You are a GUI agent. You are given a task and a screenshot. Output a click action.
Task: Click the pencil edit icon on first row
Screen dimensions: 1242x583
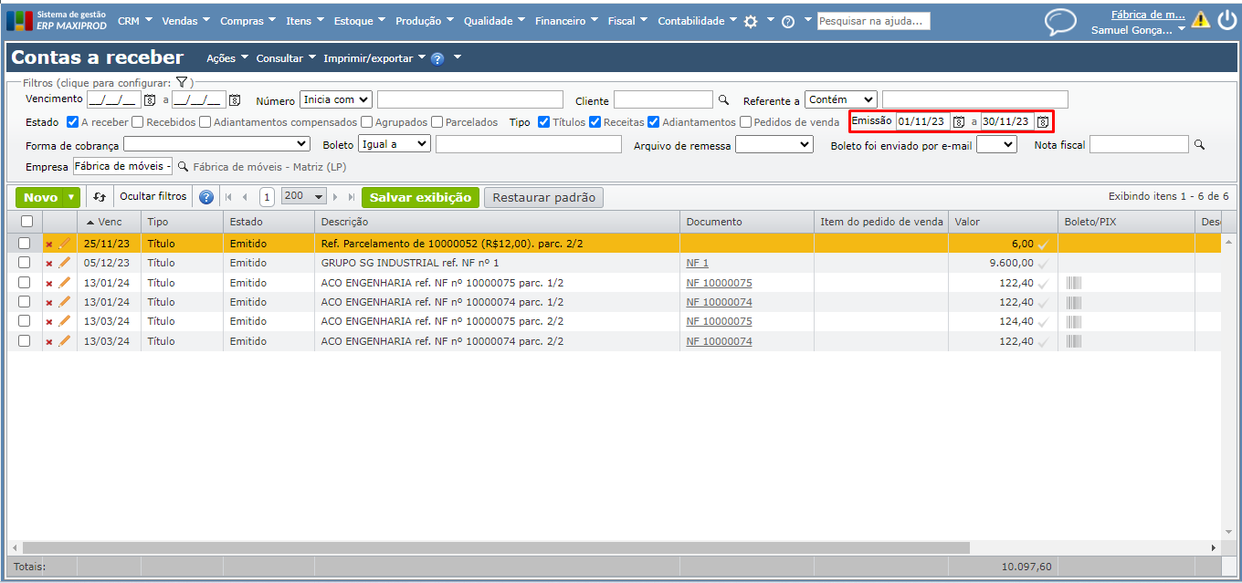64,244
